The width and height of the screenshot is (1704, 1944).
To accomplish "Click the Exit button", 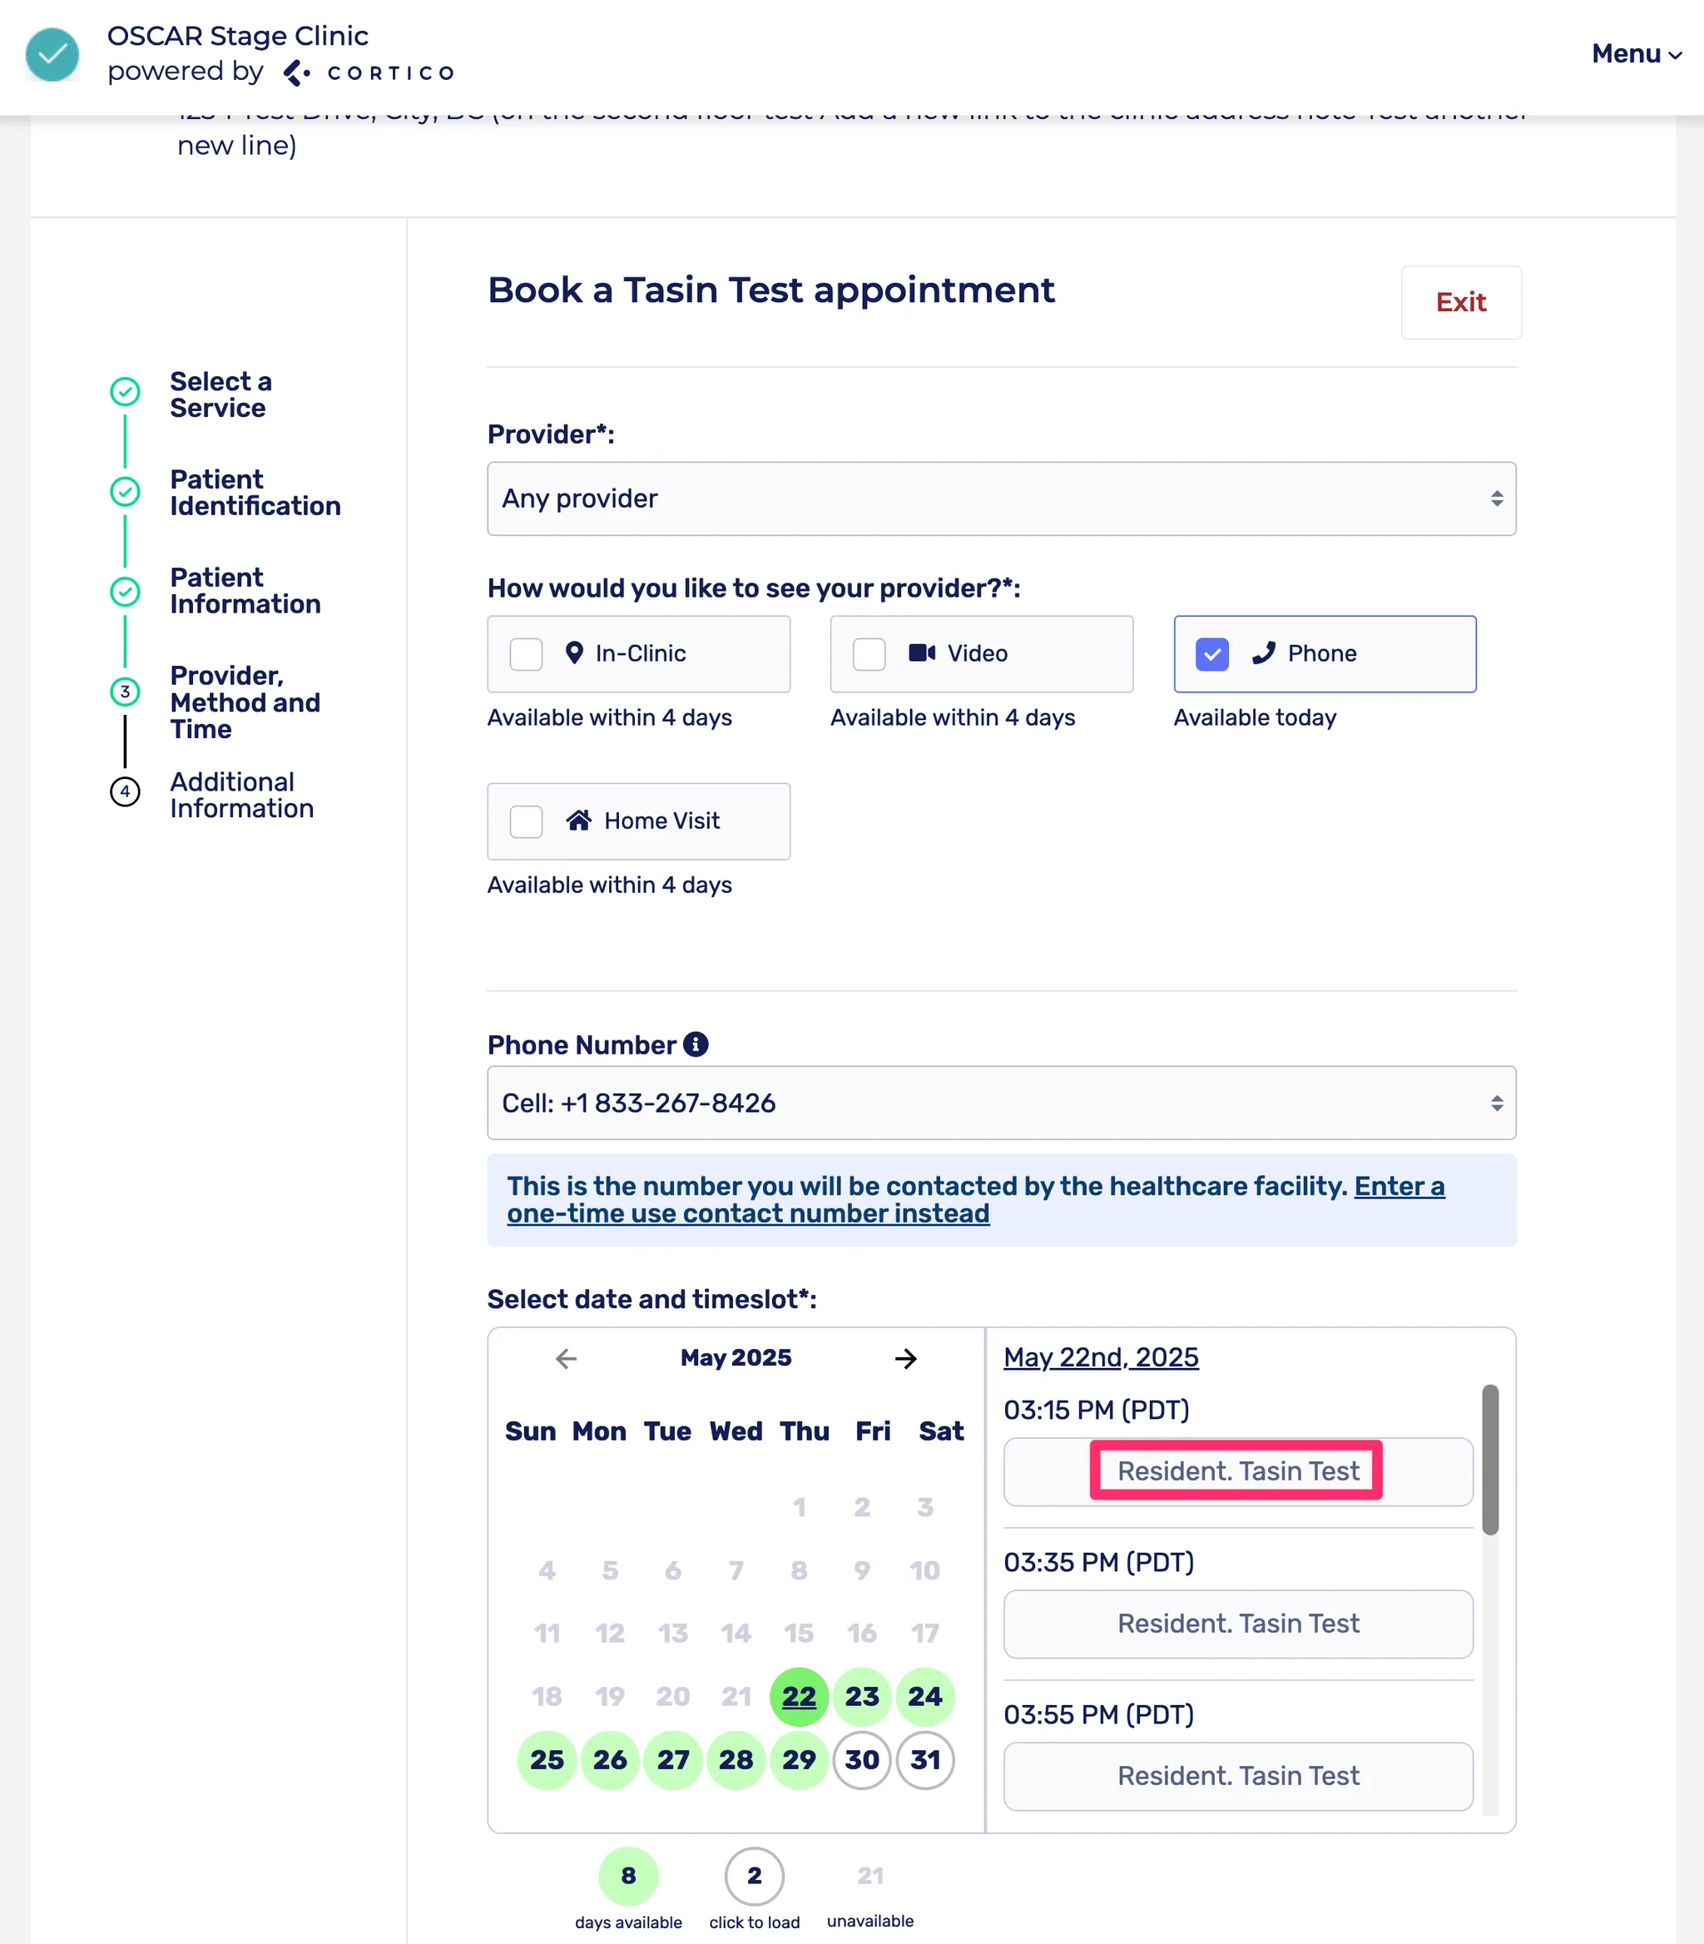I will 1459,302.
